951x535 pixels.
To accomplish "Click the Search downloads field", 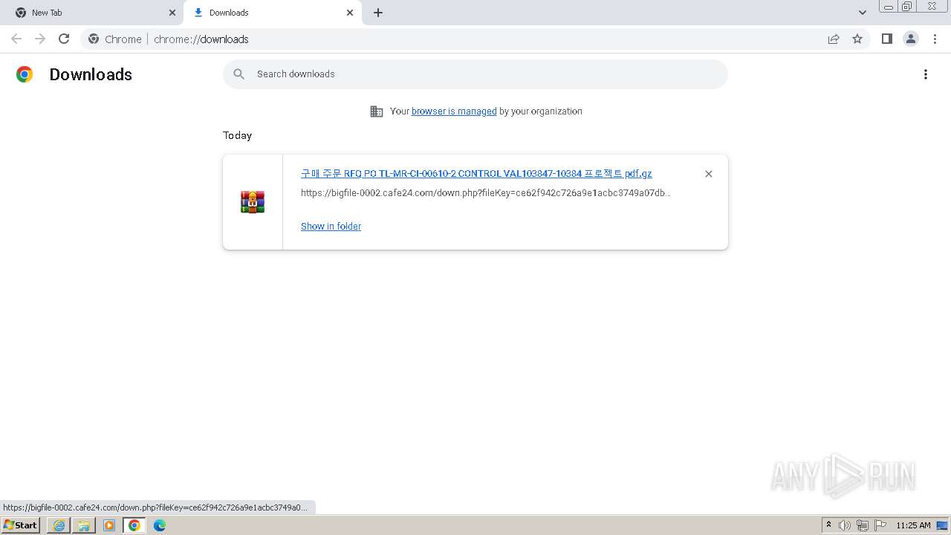I will pos(475,74).
